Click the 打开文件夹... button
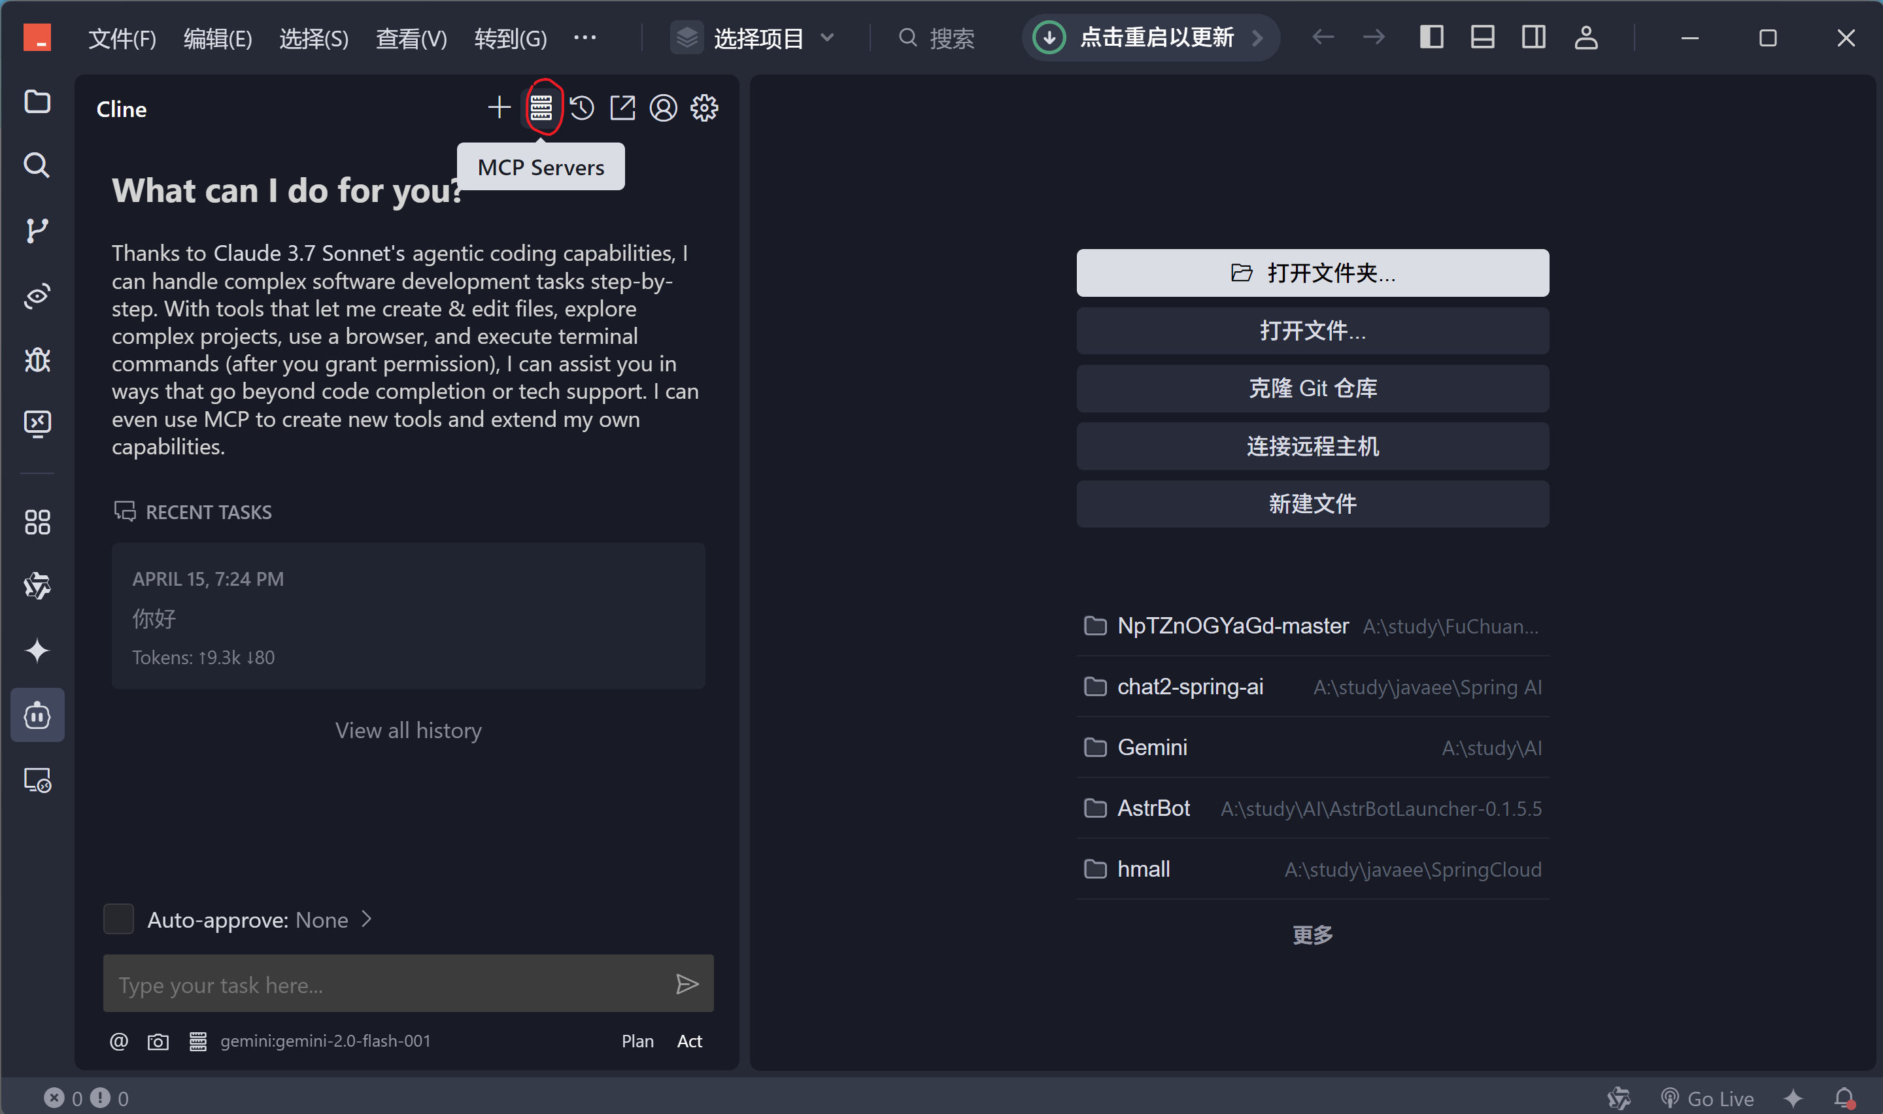This screenshot has width=1883, height=1114. pyautogui.click(x=1312, y=273)
